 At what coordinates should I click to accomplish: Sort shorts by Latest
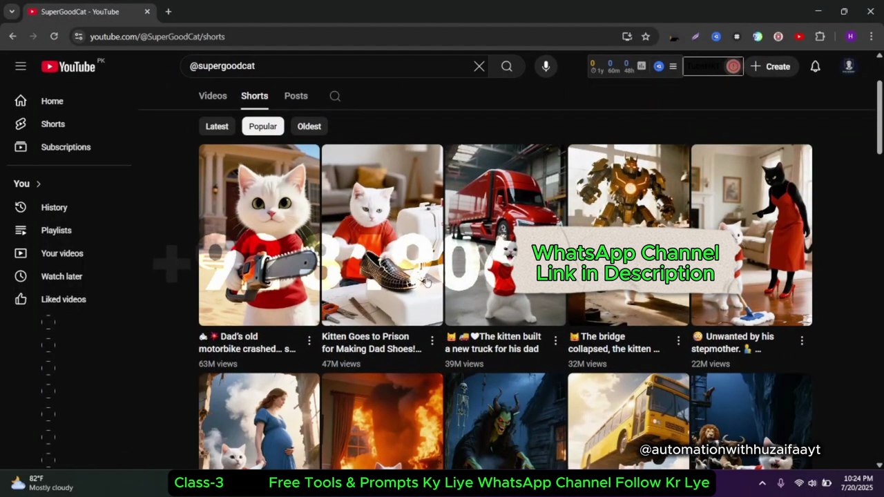click(x=217, y=126)
